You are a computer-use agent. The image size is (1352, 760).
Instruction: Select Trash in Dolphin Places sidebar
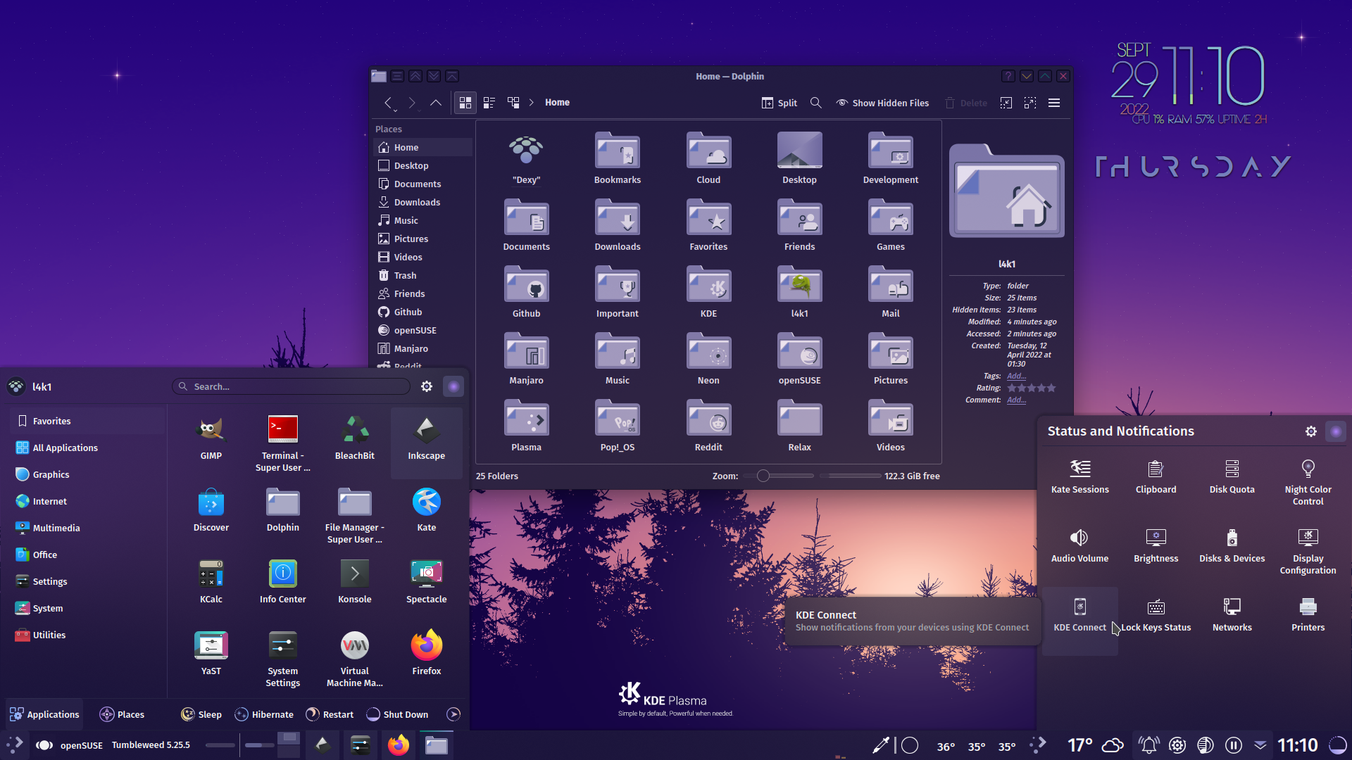tap(423, 275)
